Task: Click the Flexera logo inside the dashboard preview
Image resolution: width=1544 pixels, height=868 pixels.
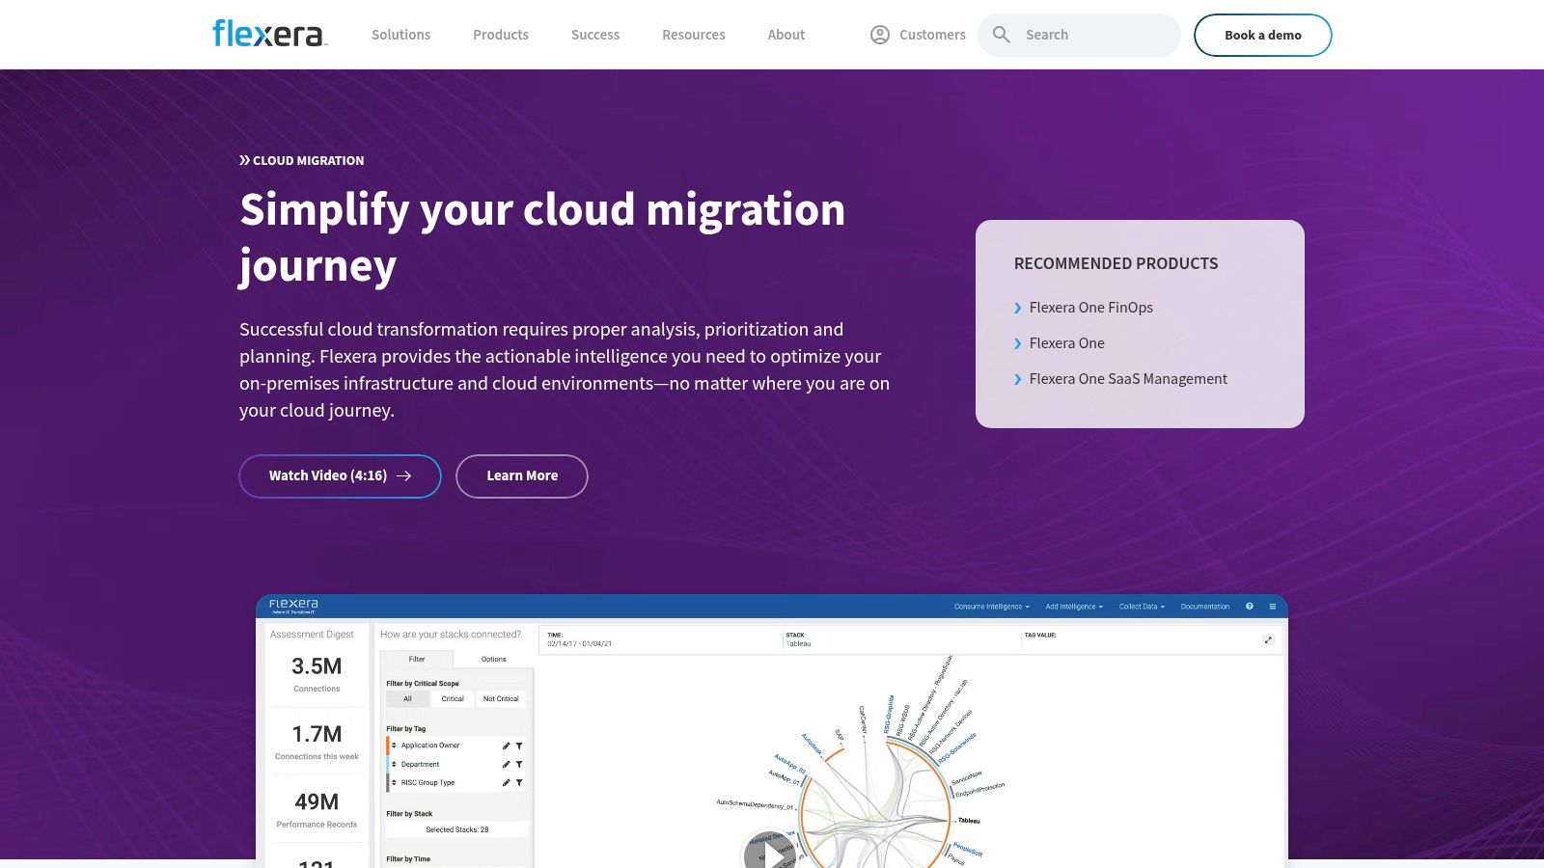Action: (x=293, y=606)
